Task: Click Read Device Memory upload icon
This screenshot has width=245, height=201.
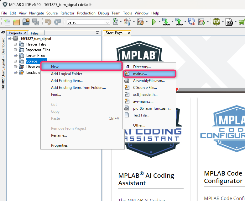Action: coord(179,22)
